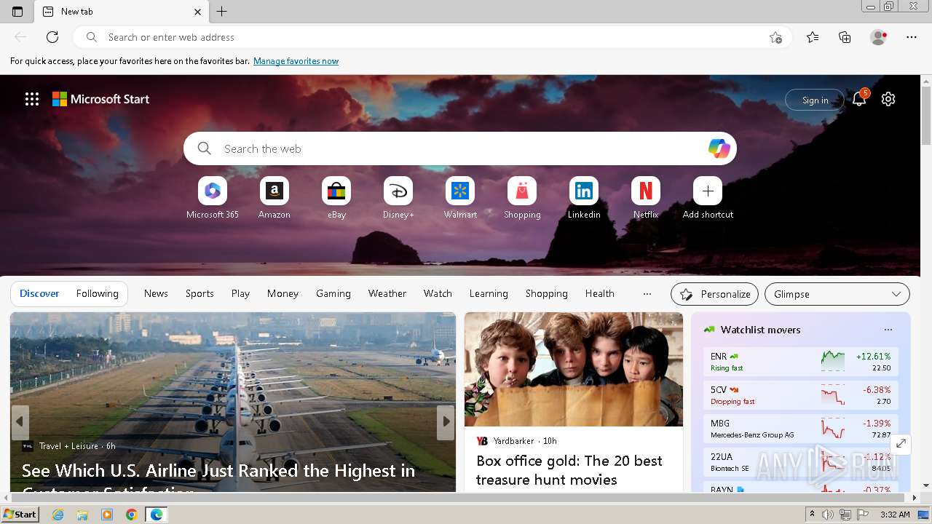The height and width of the screenshot is (524, 932).
Task: Open Watchlist movers more options ellipsis
Action: coord(888,330)
